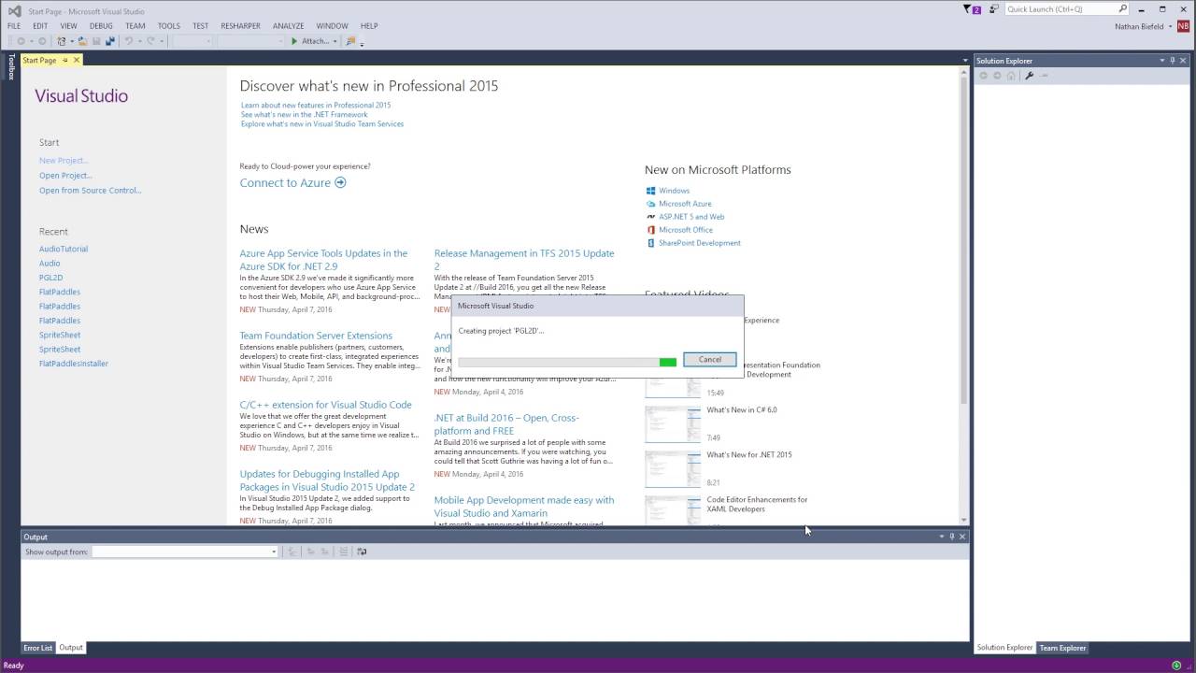Click the Connect to Azure link

tap(285, 182)
